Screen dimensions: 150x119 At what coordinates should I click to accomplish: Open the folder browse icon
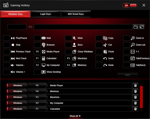[136, 27]
